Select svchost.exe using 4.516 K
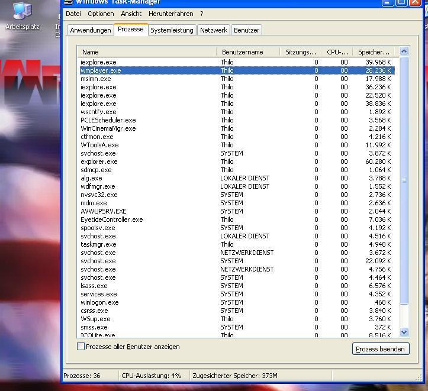The height and width of the screenshot is (391, 428). (237, 236)
